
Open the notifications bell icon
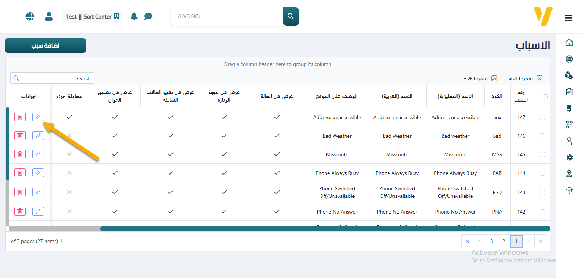(x=134, y=16)
